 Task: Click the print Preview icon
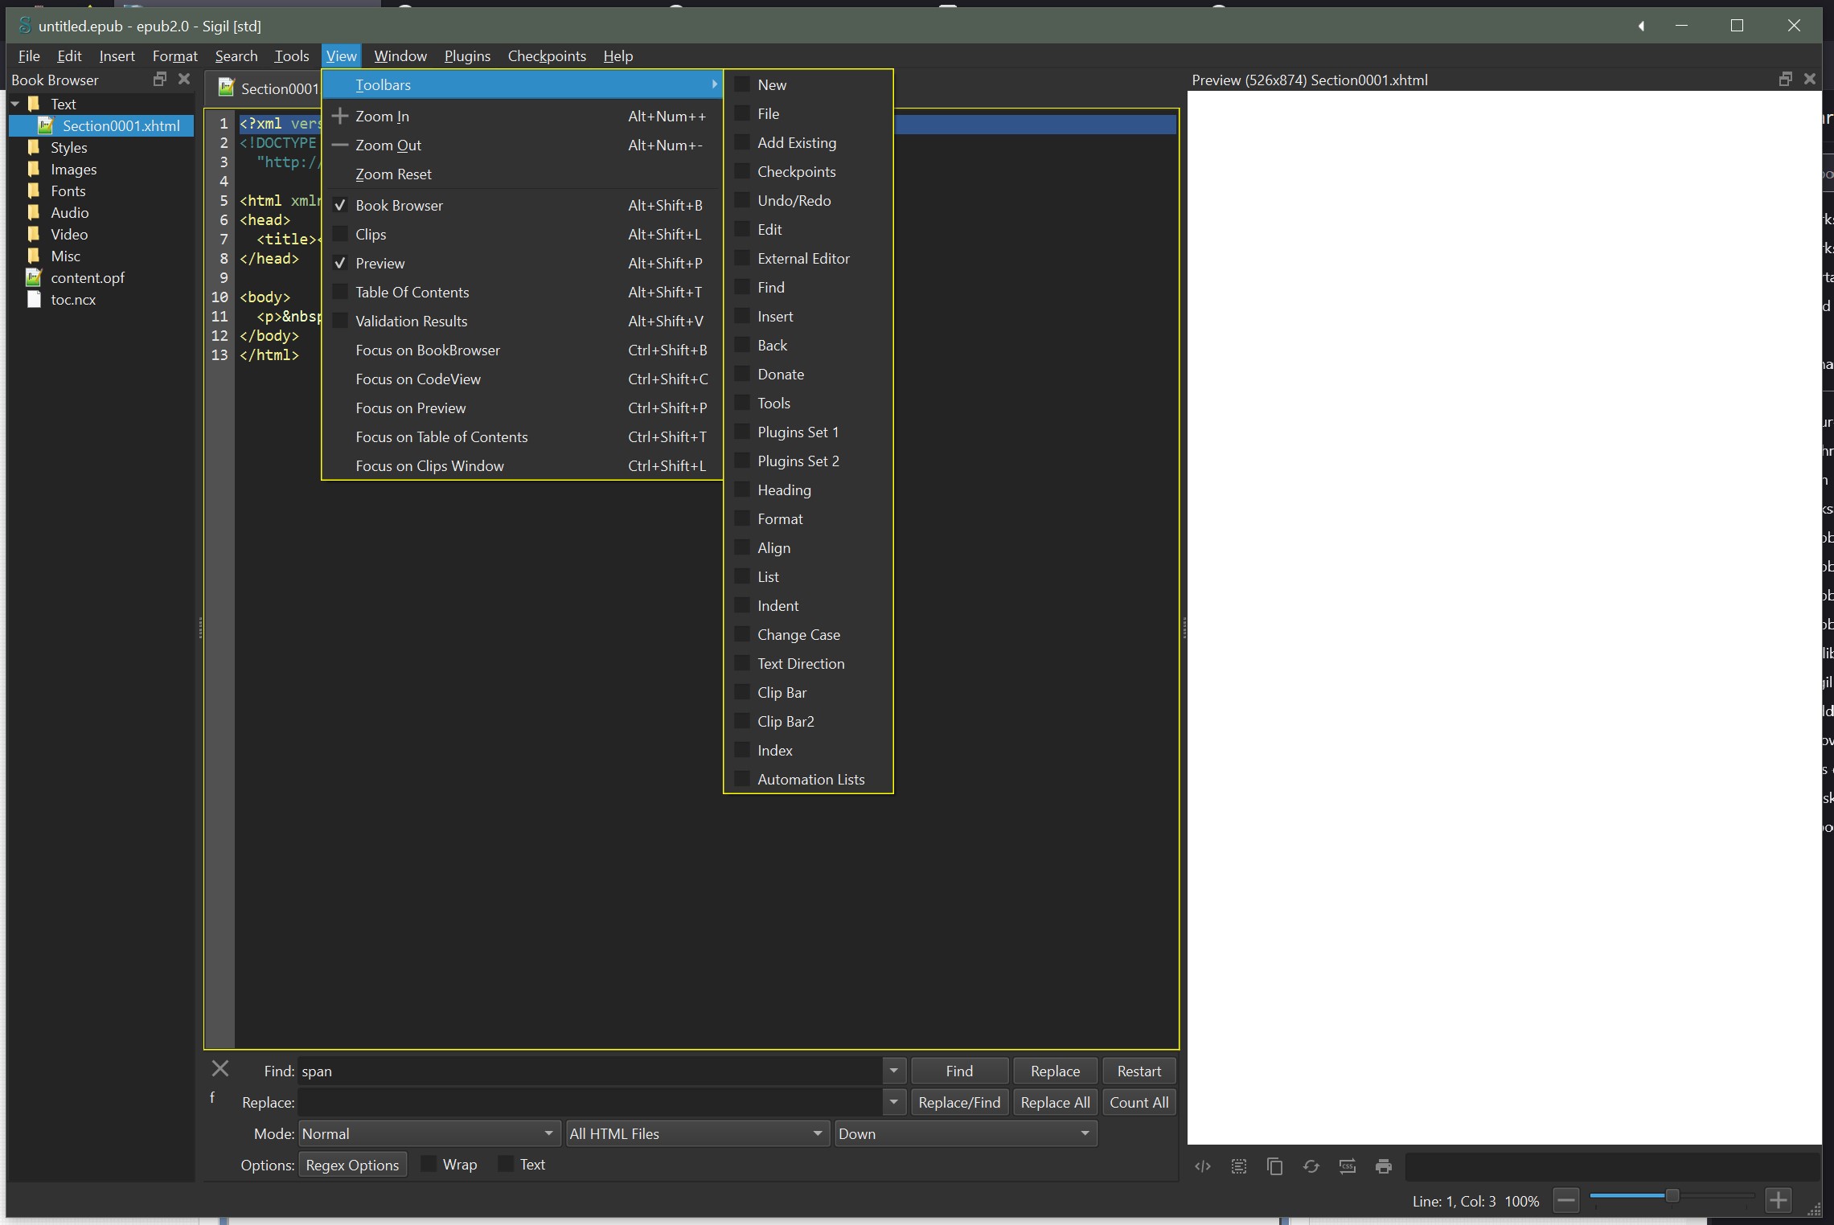coord(1384,1166)
